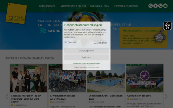This screenshot has width=173, height=108.
Task: Click Datenschutzeinstellungen dialog title
Action: [83, 25]
